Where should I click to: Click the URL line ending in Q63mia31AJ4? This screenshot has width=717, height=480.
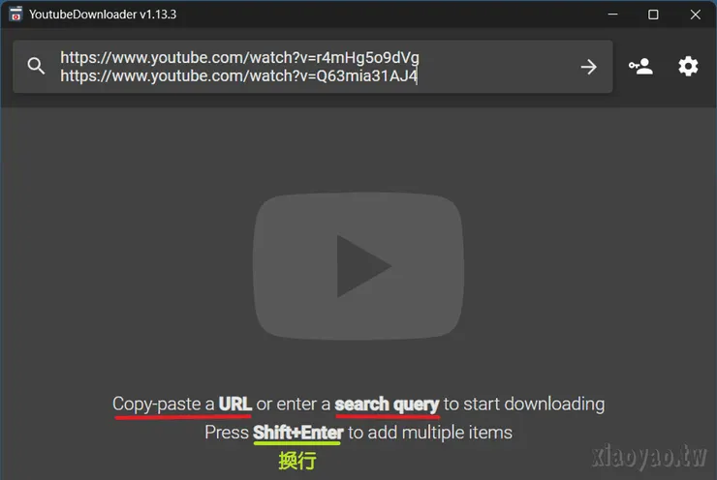coord(238,75)
